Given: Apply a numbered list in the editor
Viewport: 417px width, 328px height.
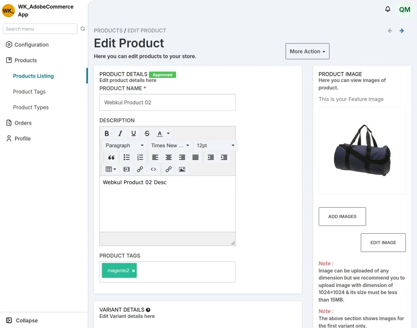Looking at the screenshot, I should point(140,157).
